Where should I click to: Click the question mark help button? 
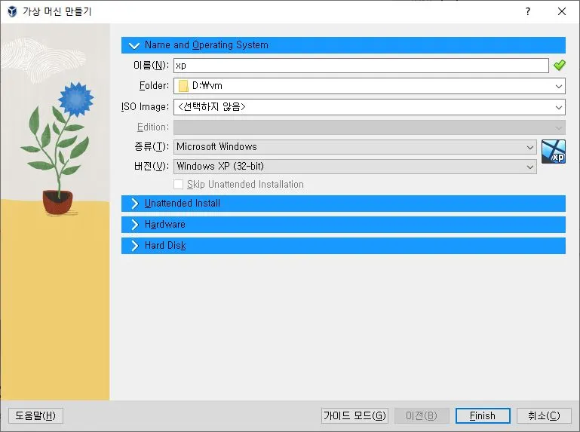click(x=528, y=11)
